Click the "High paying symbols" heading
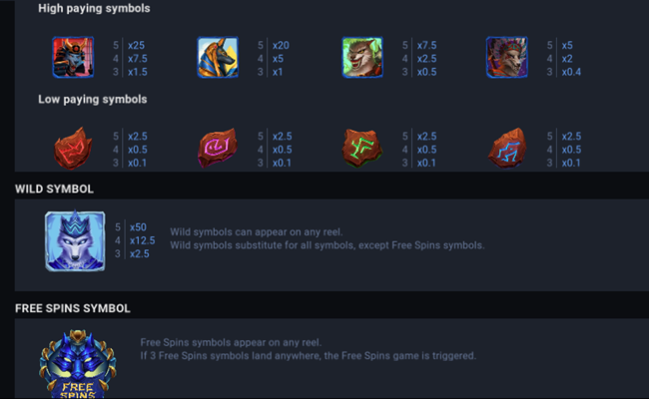This screenshot has width=649, height=399. [x=95, y=8]
